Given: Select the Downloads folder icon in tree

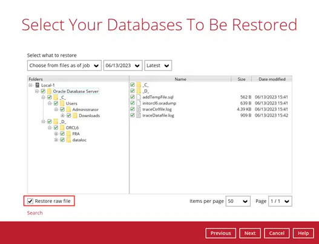Looking at the screenshot, I should click(75, 115).
